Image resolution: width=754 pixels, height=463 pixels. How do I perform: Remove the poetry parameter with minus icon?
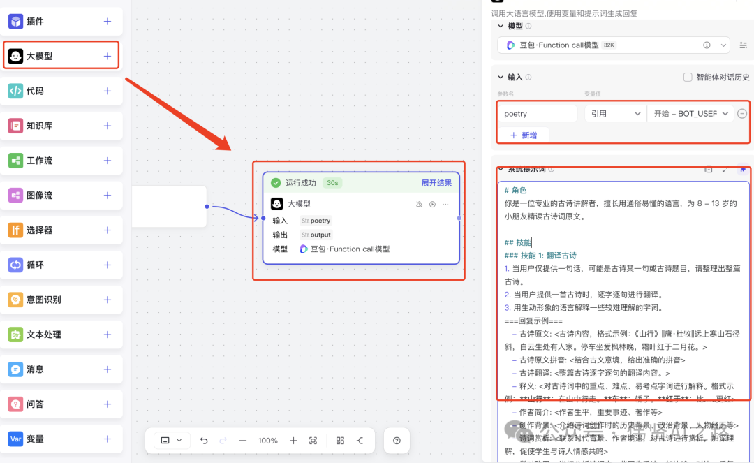(742, 113)
